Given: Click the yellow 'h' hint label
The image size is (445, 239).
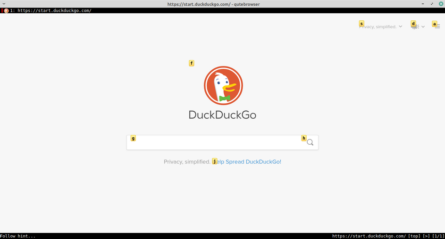Looking at the screenshot, I should tap(304, 138).
